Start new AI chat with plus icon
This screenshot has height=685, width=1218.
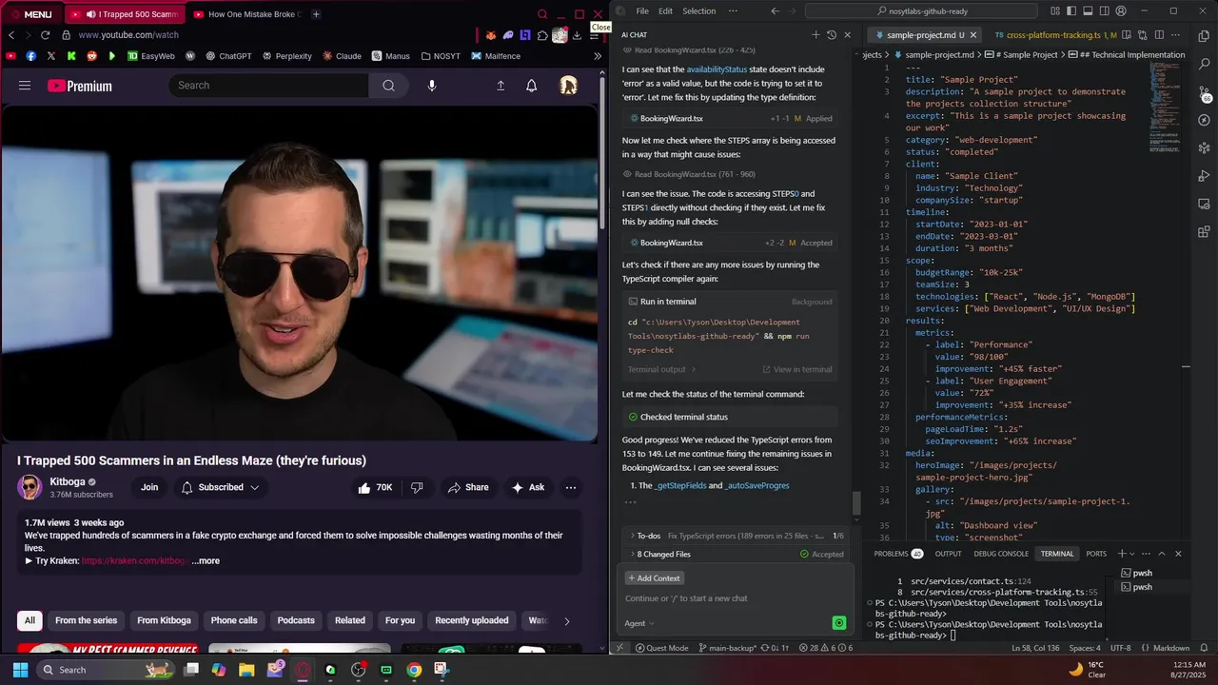pos(815,35)
